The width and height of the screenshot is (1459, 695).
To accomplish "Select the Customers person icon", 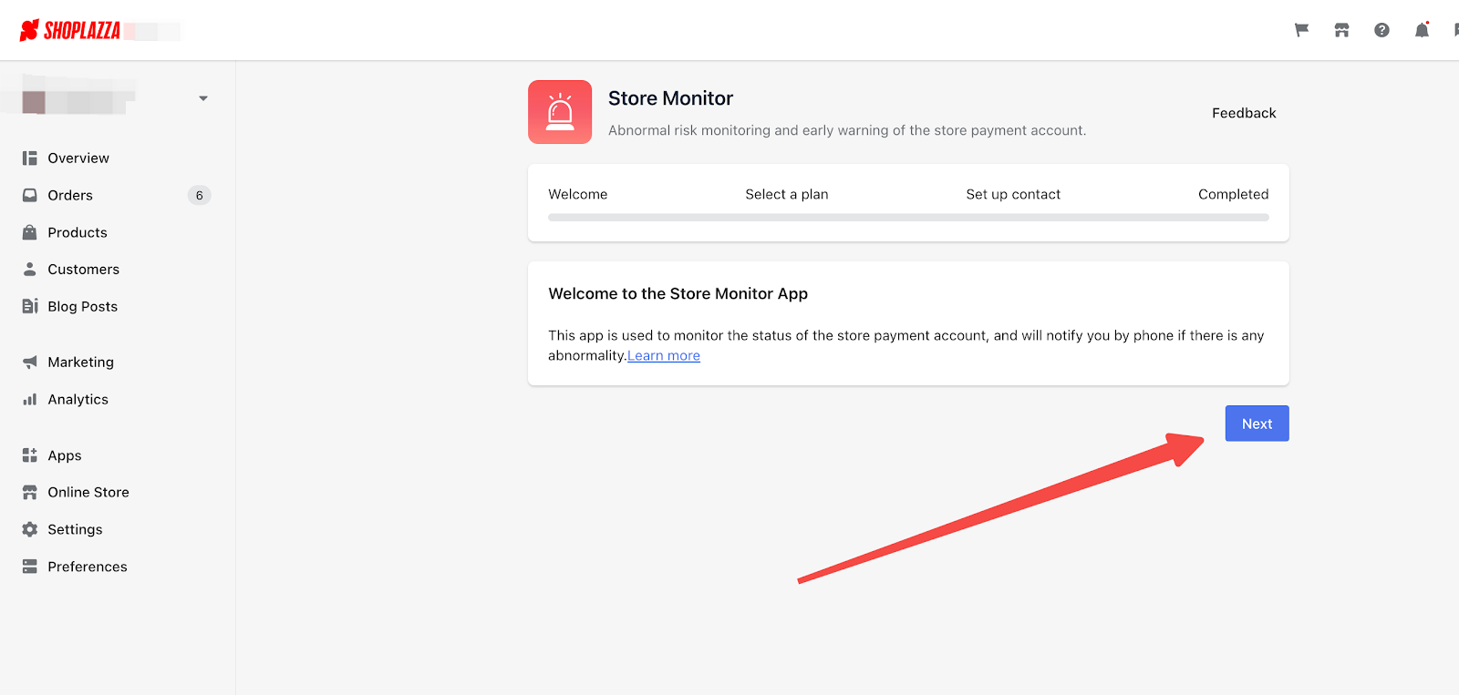I will [30, 270].
